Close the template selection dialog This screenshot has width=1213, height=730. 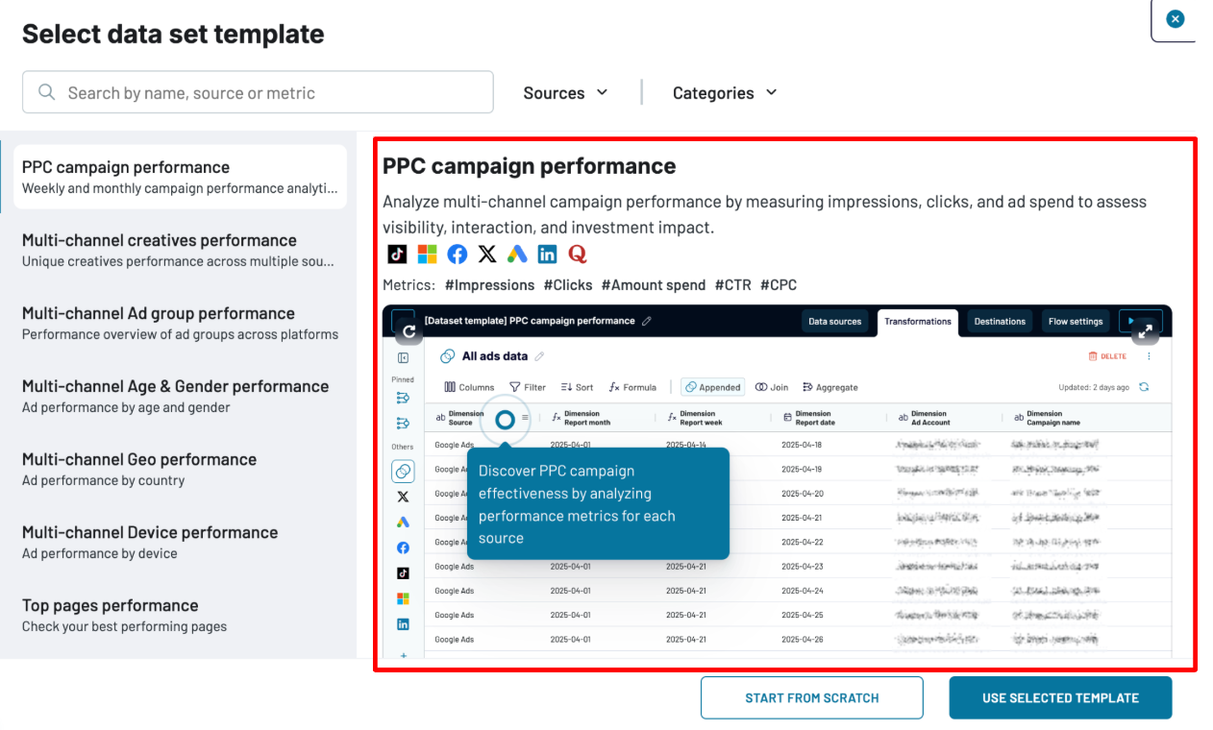pyautogui.click(x=1175, y=19)
